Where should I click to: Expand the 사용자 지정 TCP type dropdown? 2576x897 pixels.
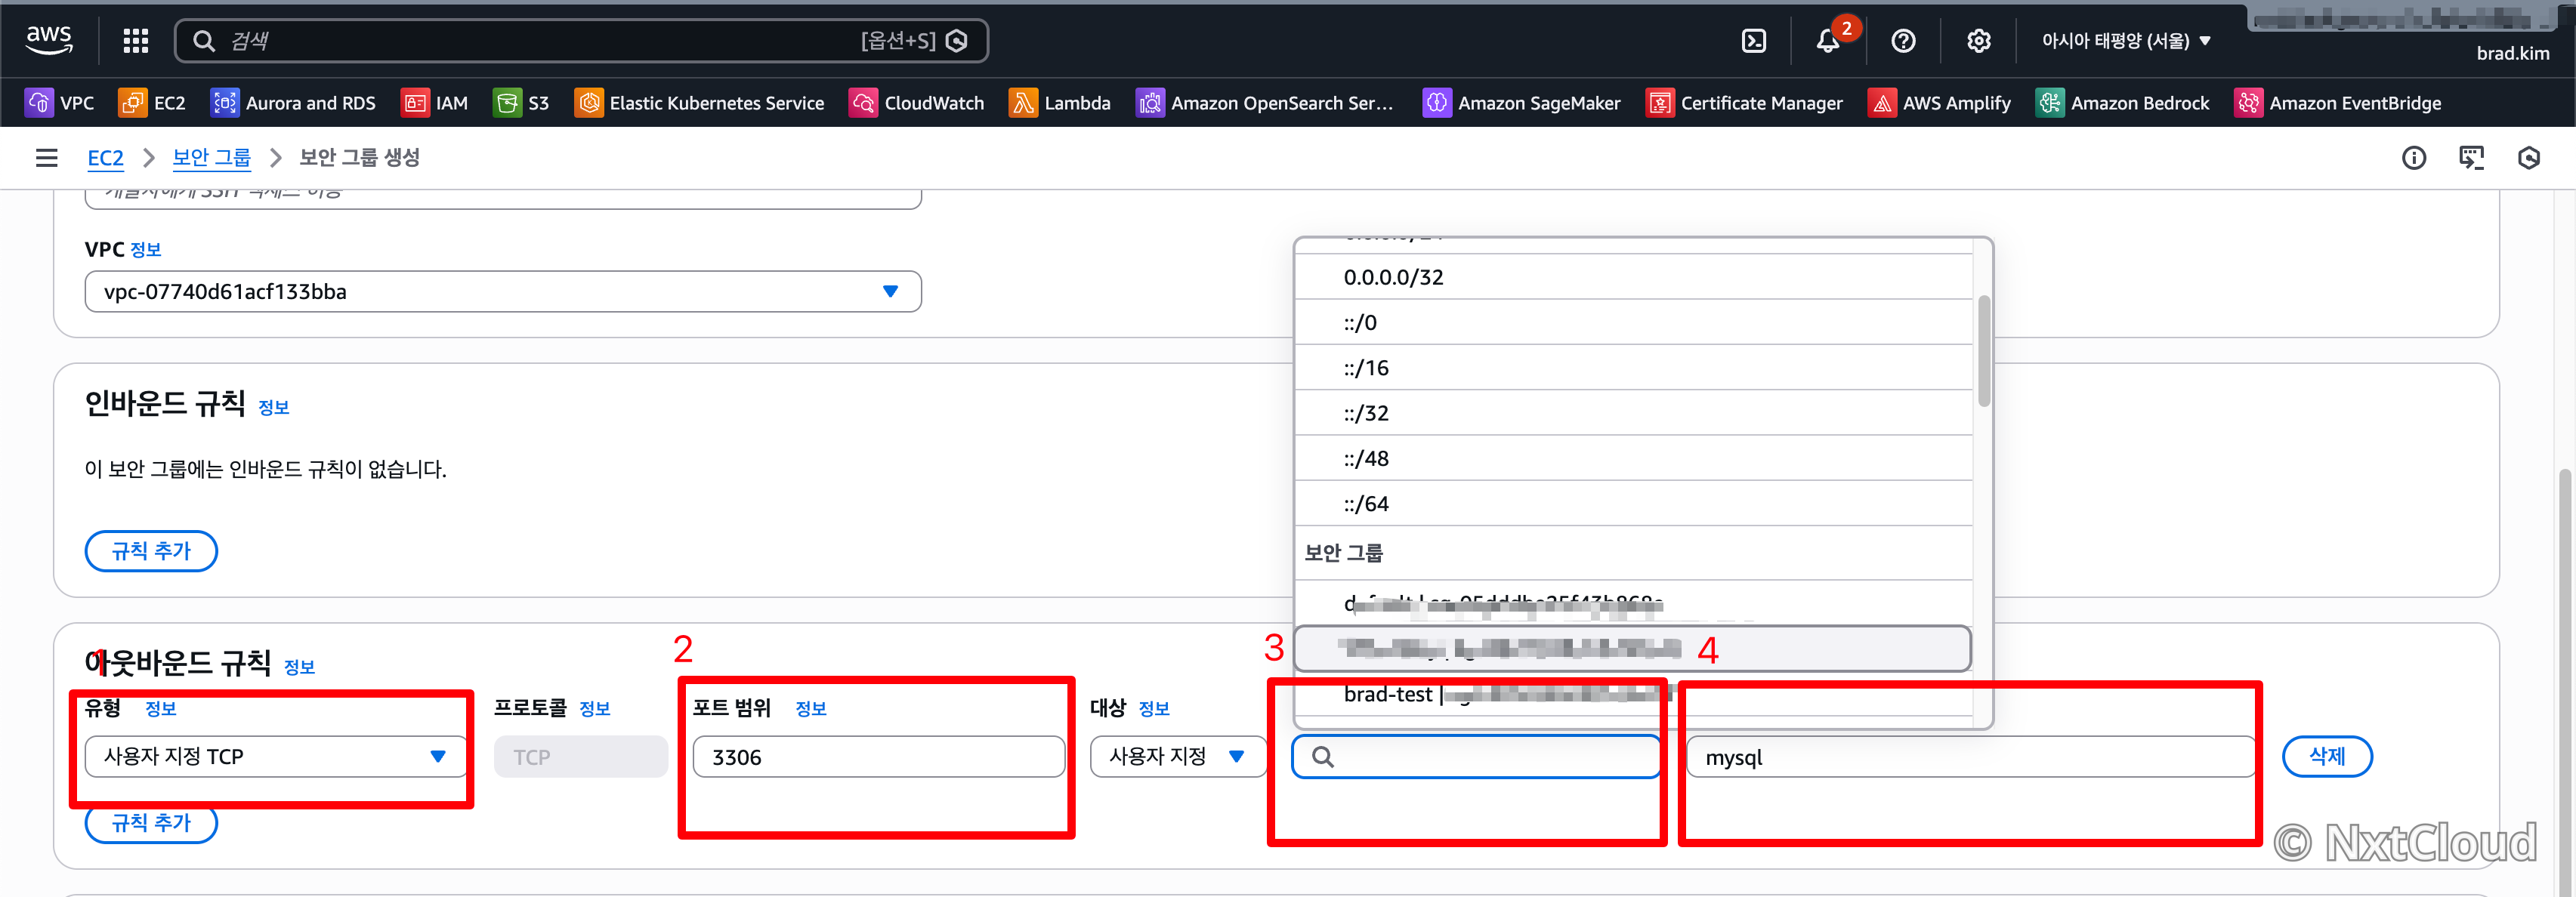(x=275, y=757)
